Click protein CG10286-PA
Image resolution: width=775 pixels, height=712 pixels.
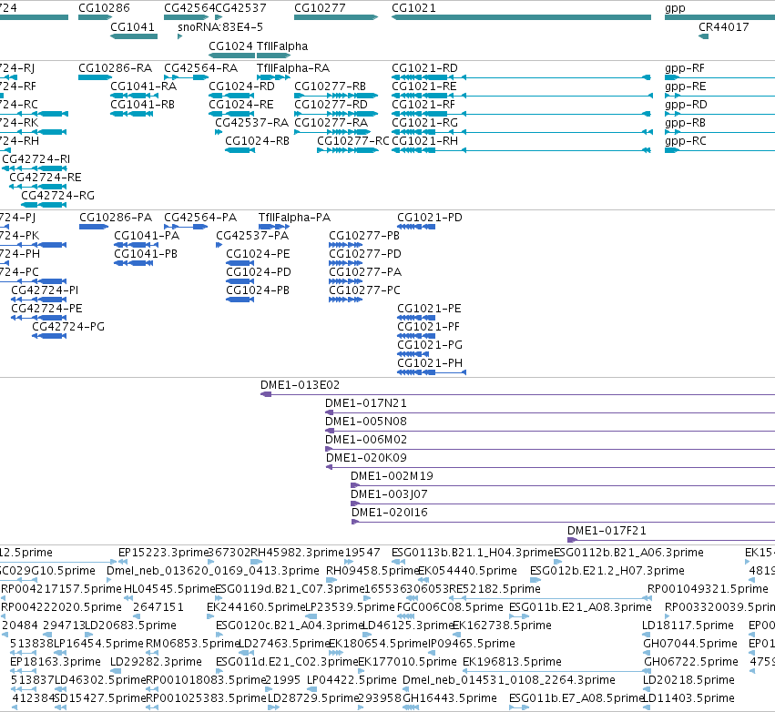point(116,218)
